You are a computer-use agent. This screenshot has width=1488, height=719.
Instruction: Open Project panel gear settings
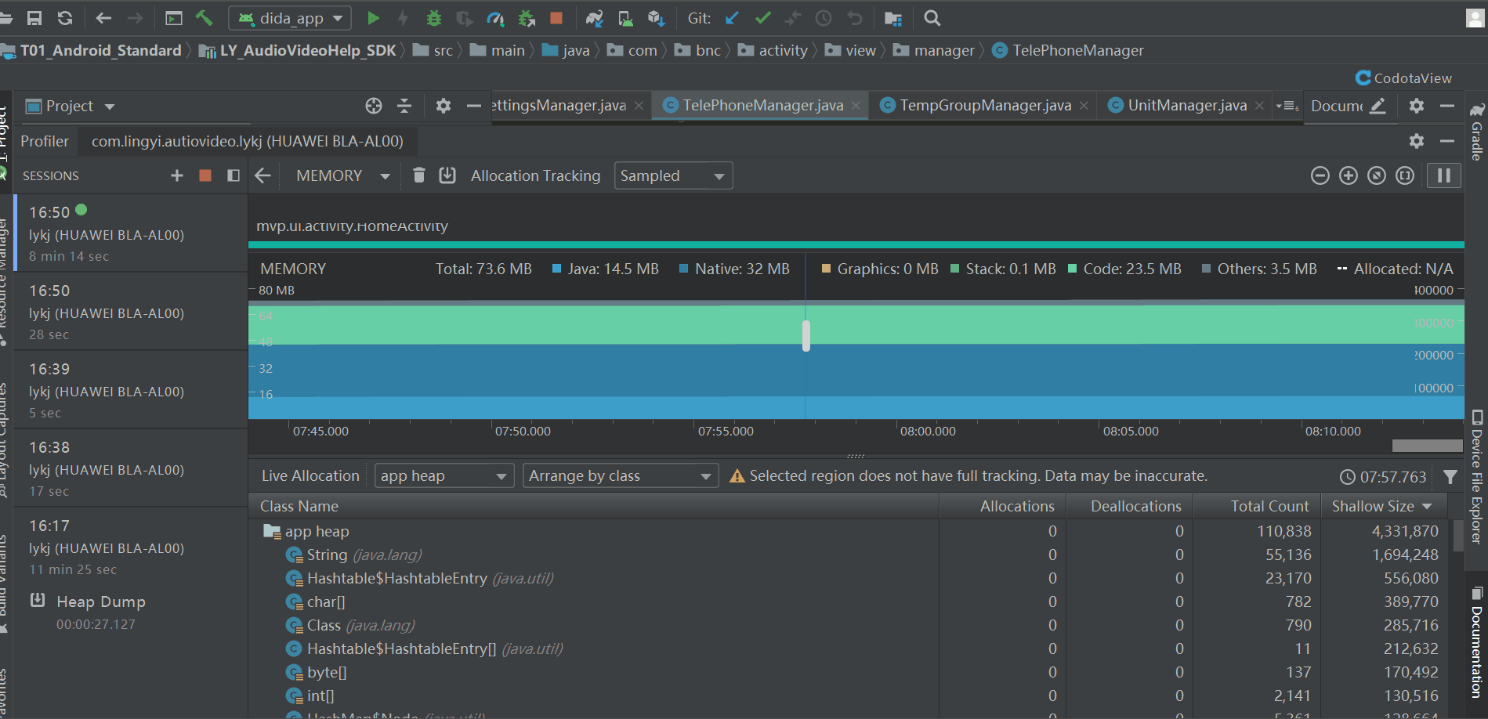coord(444,106)
